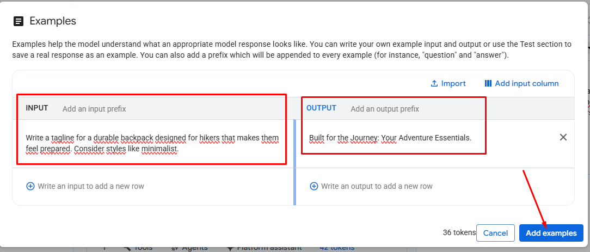
Task: Edit the Built for the Journey output
Action: click(390, 138)
